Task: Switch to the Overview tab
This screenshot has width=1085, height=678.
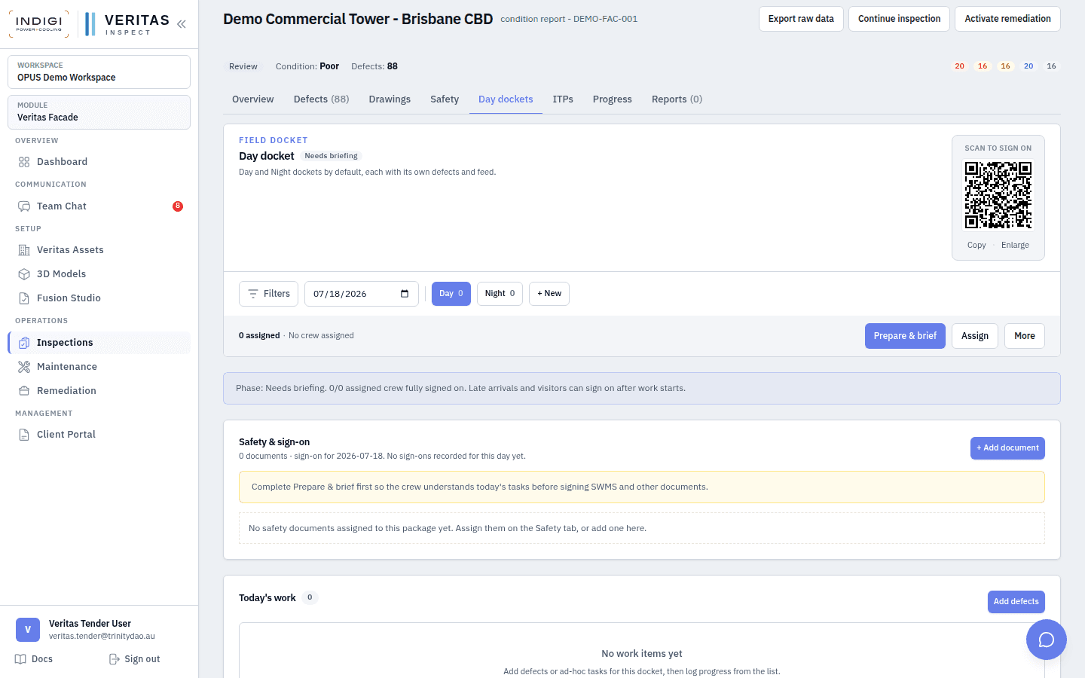Action: [253, 99]
